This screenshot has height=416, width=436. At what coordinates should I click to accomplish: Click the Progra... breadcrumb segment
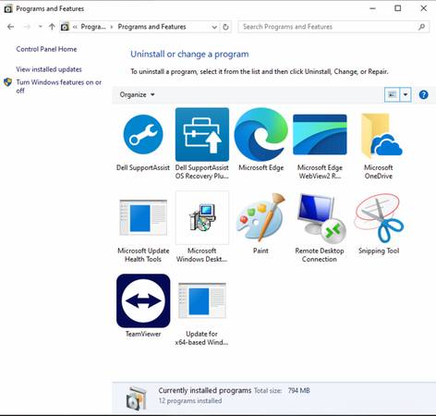[x=93, y=27]
